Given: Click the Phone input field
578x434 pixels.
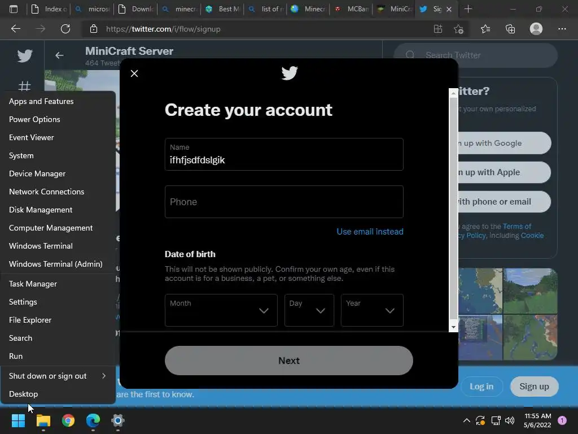Looking at the screenshot, I should (x=284, y=202).
